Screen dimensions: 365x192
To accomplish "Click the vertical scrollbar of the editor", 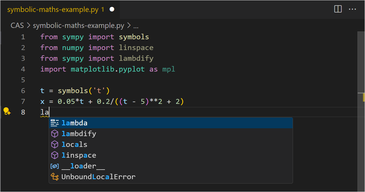I will pyautogui.click(x=361, y=112).
